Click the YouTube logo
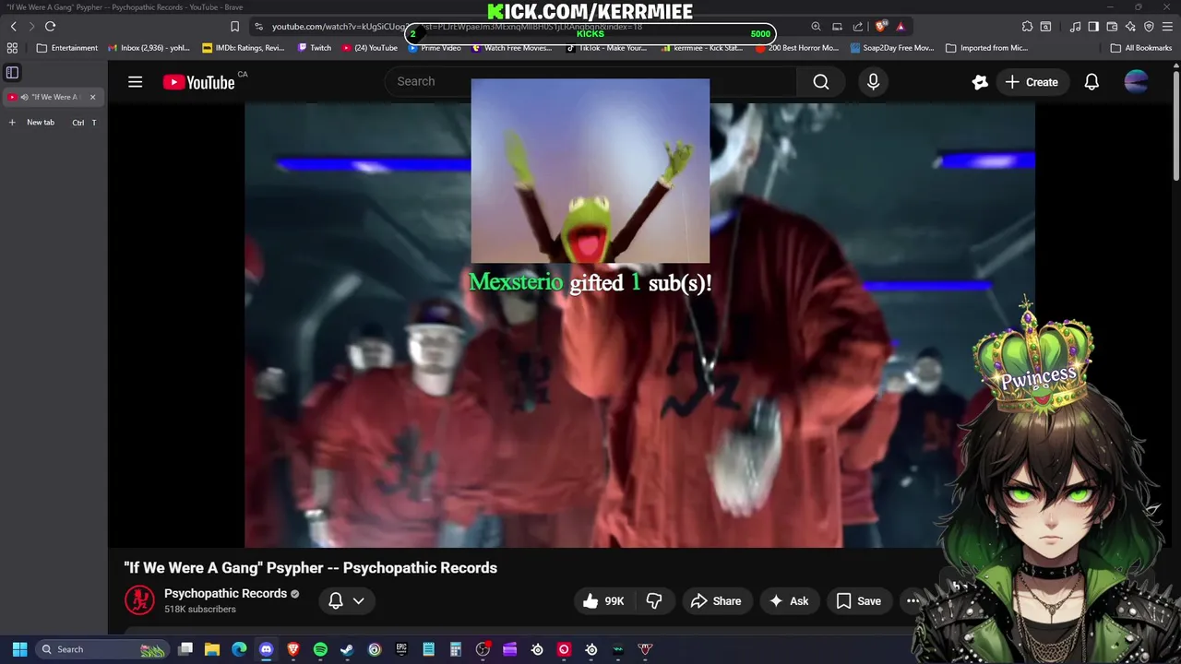1181x664 pixels. point(199,82)
